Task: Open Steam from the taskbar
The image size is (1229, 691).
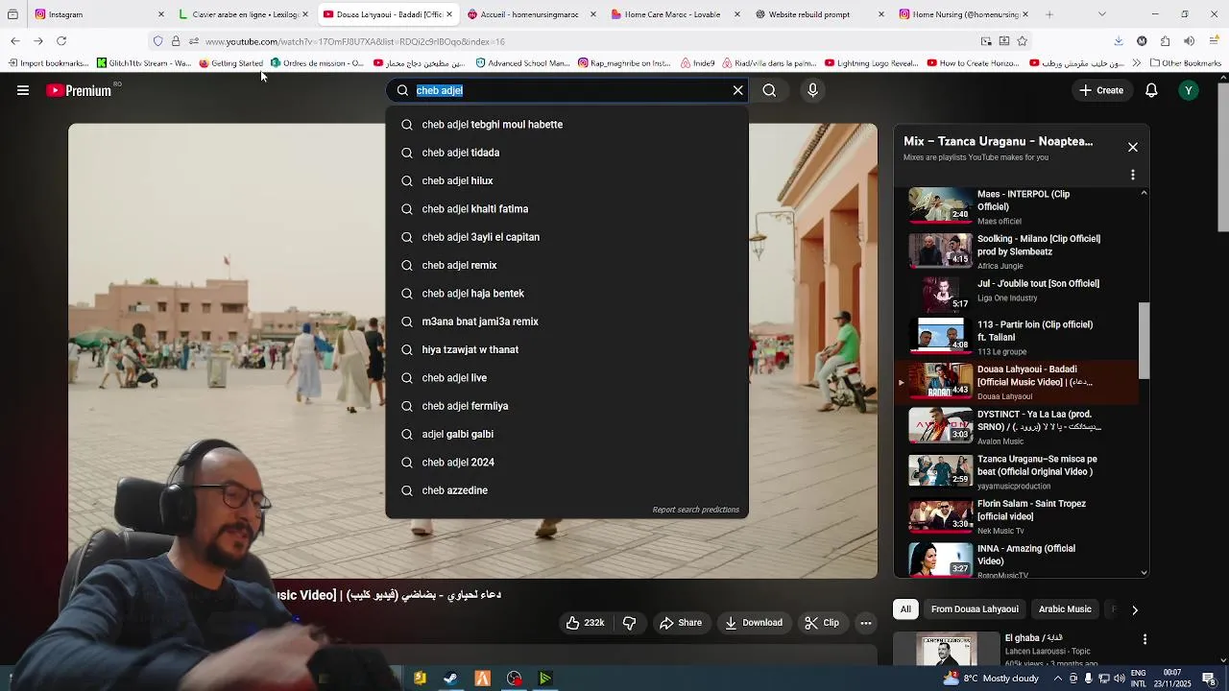Action: [450, 679]
